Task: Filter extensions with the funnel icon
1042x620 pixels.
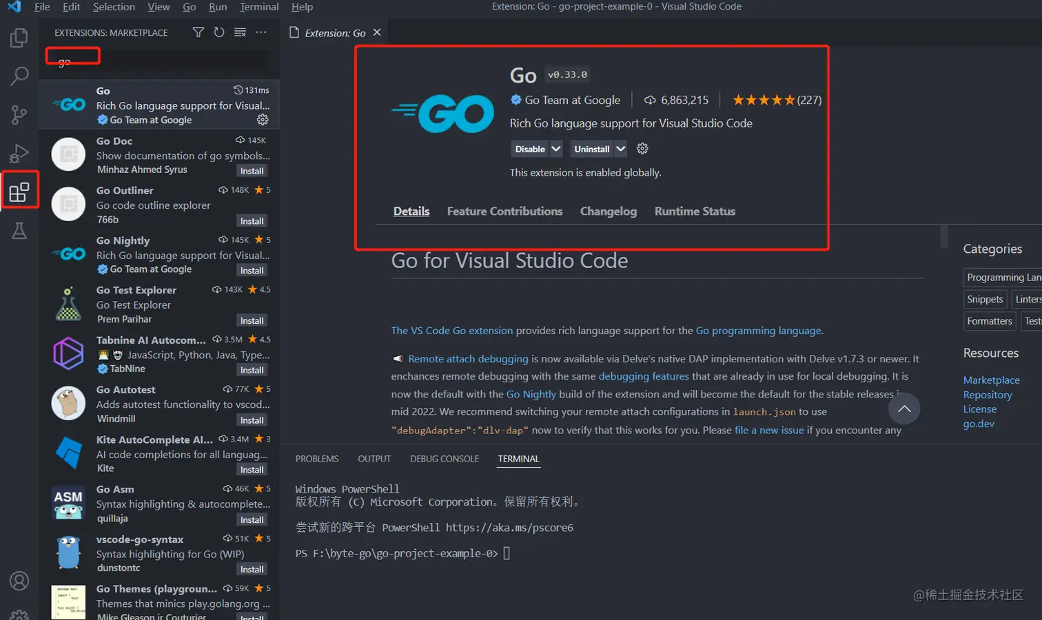Action: click(198, 32)
